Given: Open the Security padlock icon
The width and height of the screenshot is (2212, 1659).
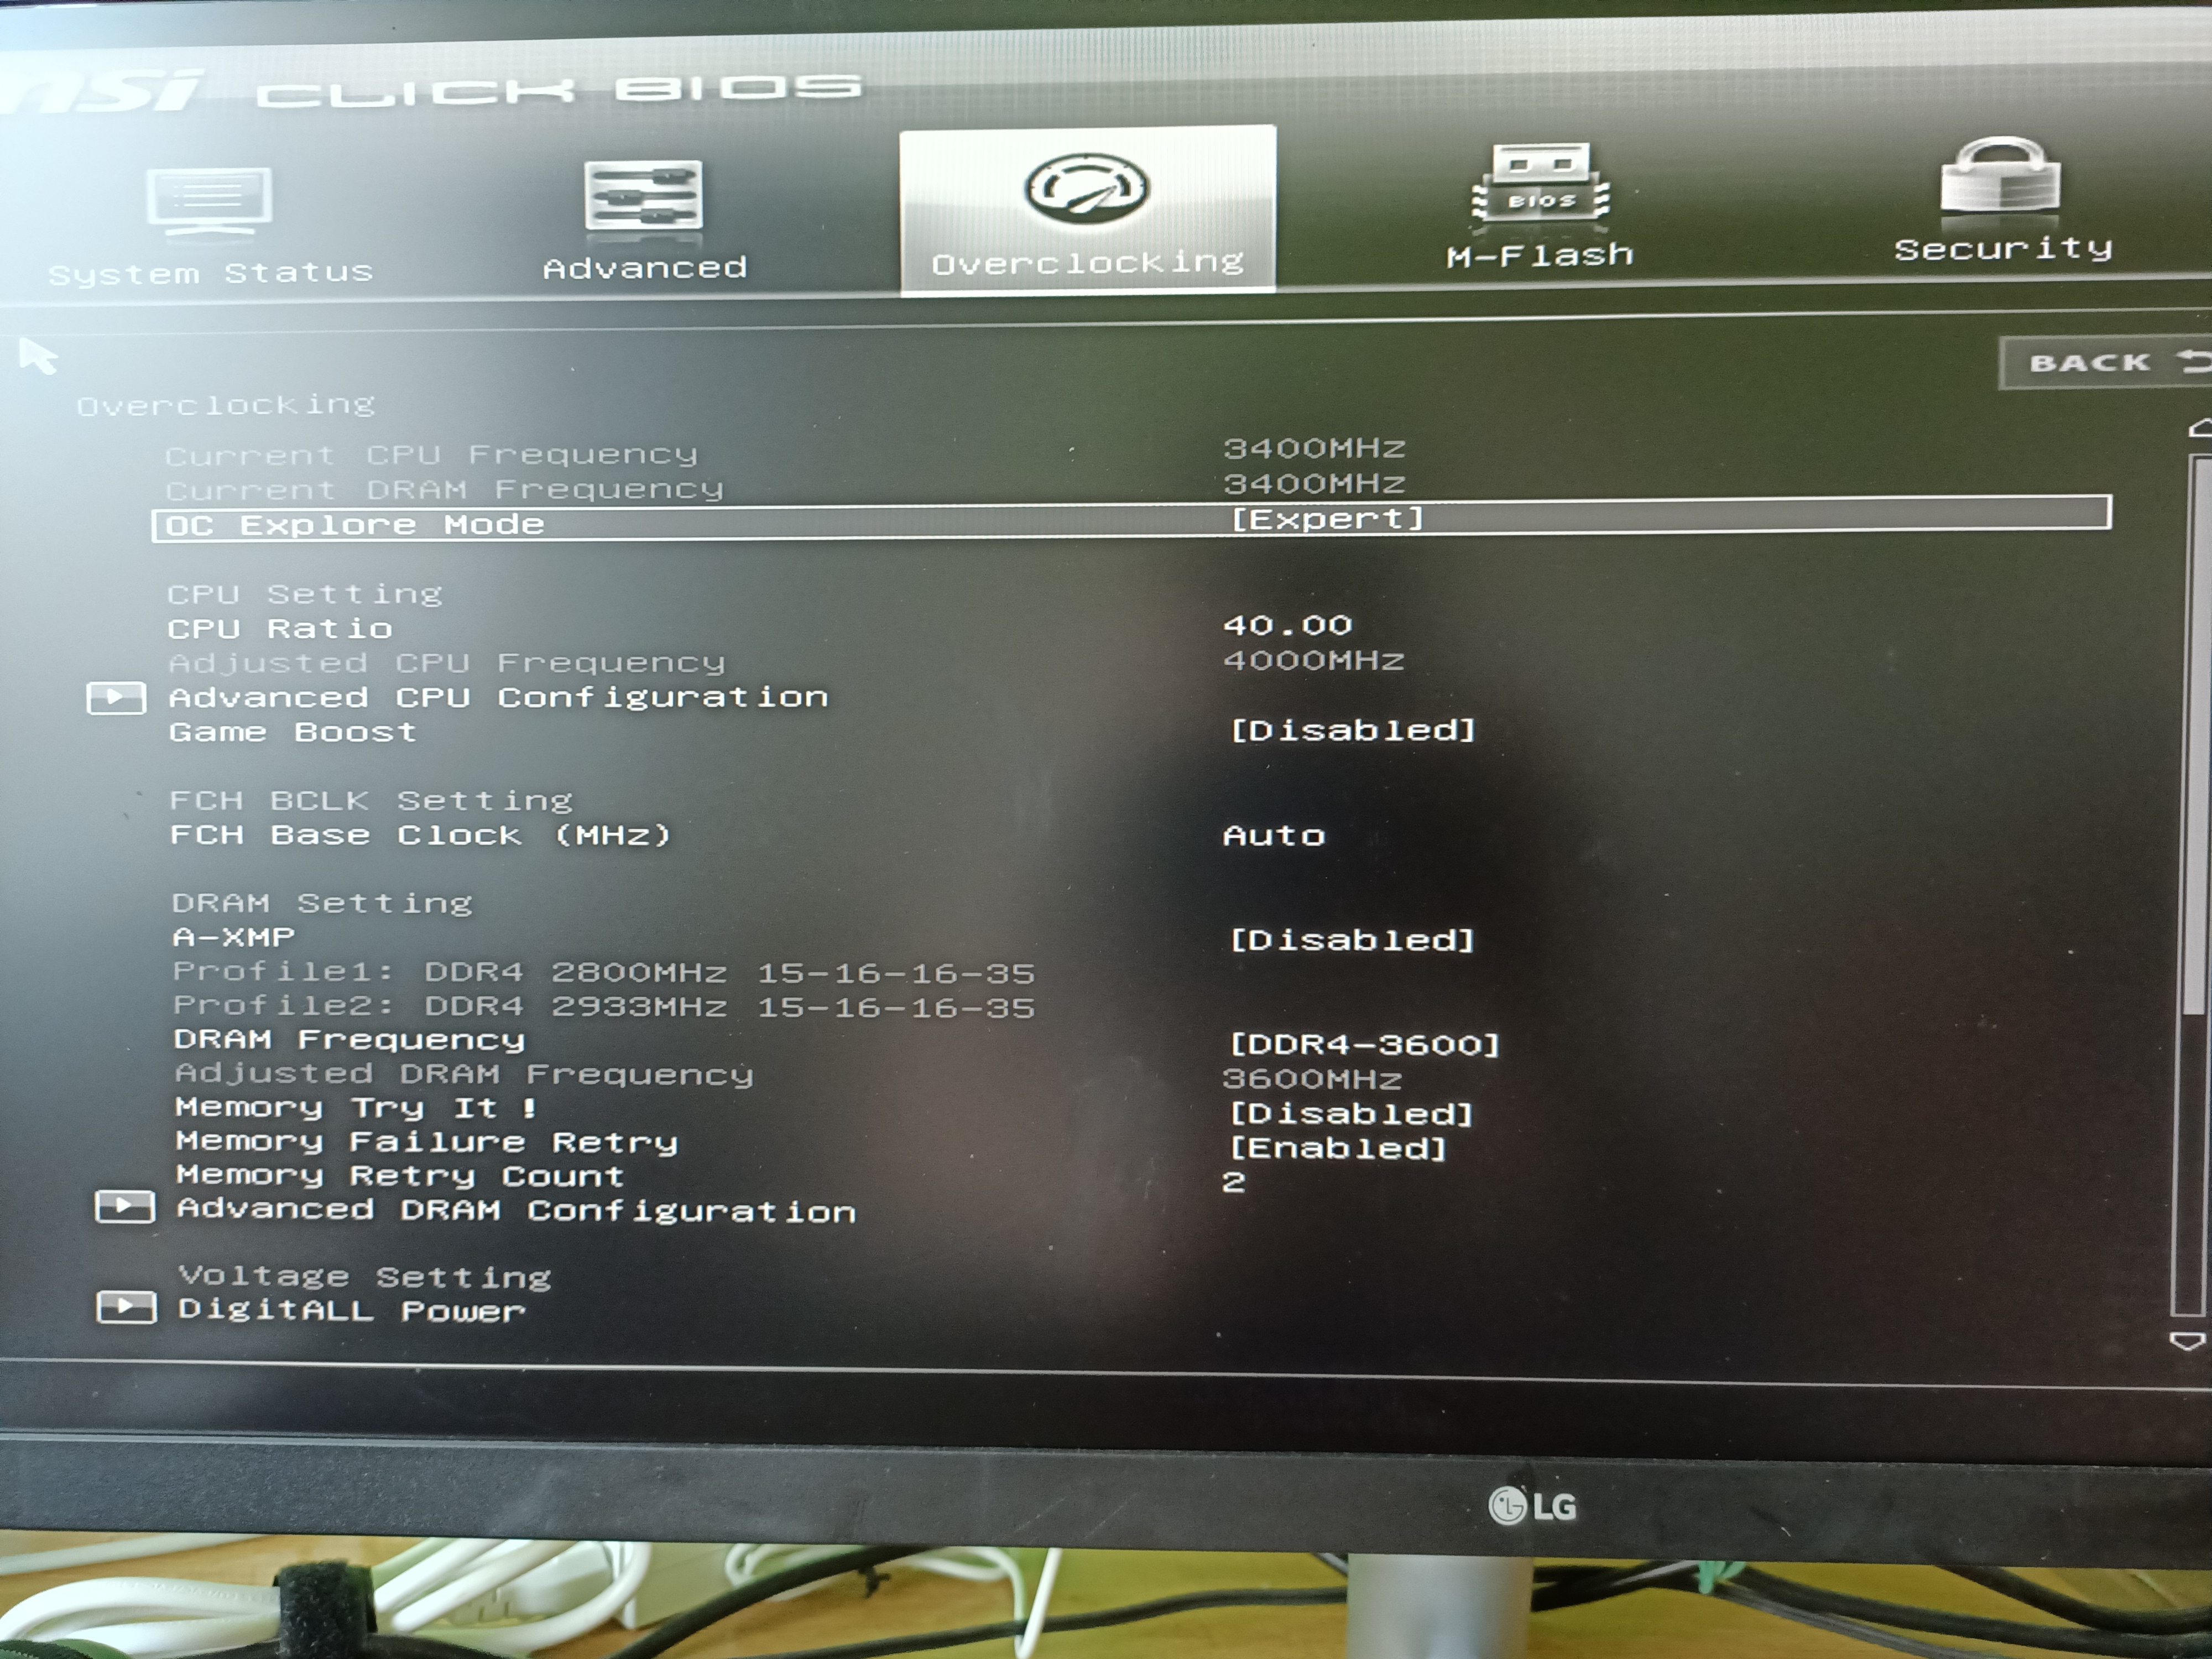Looking at the screenshot, I should (x=2000, y=177).
